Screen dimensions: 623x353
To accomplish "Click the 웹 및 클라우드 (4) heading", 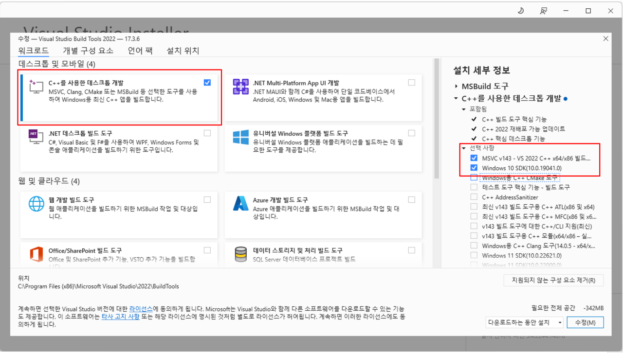I will [x=49, y=181].
